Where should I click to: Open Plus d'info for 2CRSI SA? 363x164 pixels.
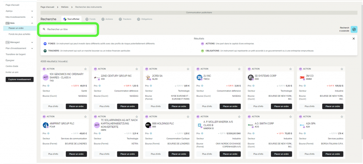[x=156, y=106]
